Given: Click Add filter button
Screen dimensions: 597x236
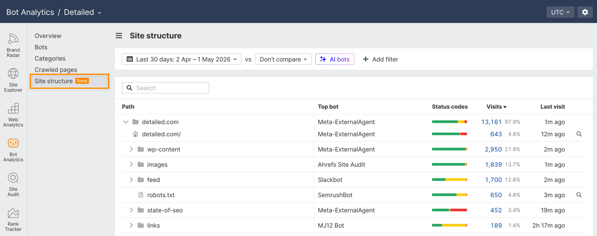Looking at the screenshot, I should (380, 59).
